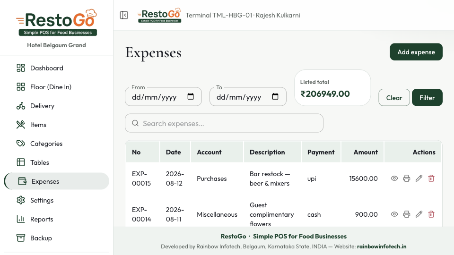Click the Listed total ₹206949.00 value
This screenshot has width=454, height=255.
[325, 93]
